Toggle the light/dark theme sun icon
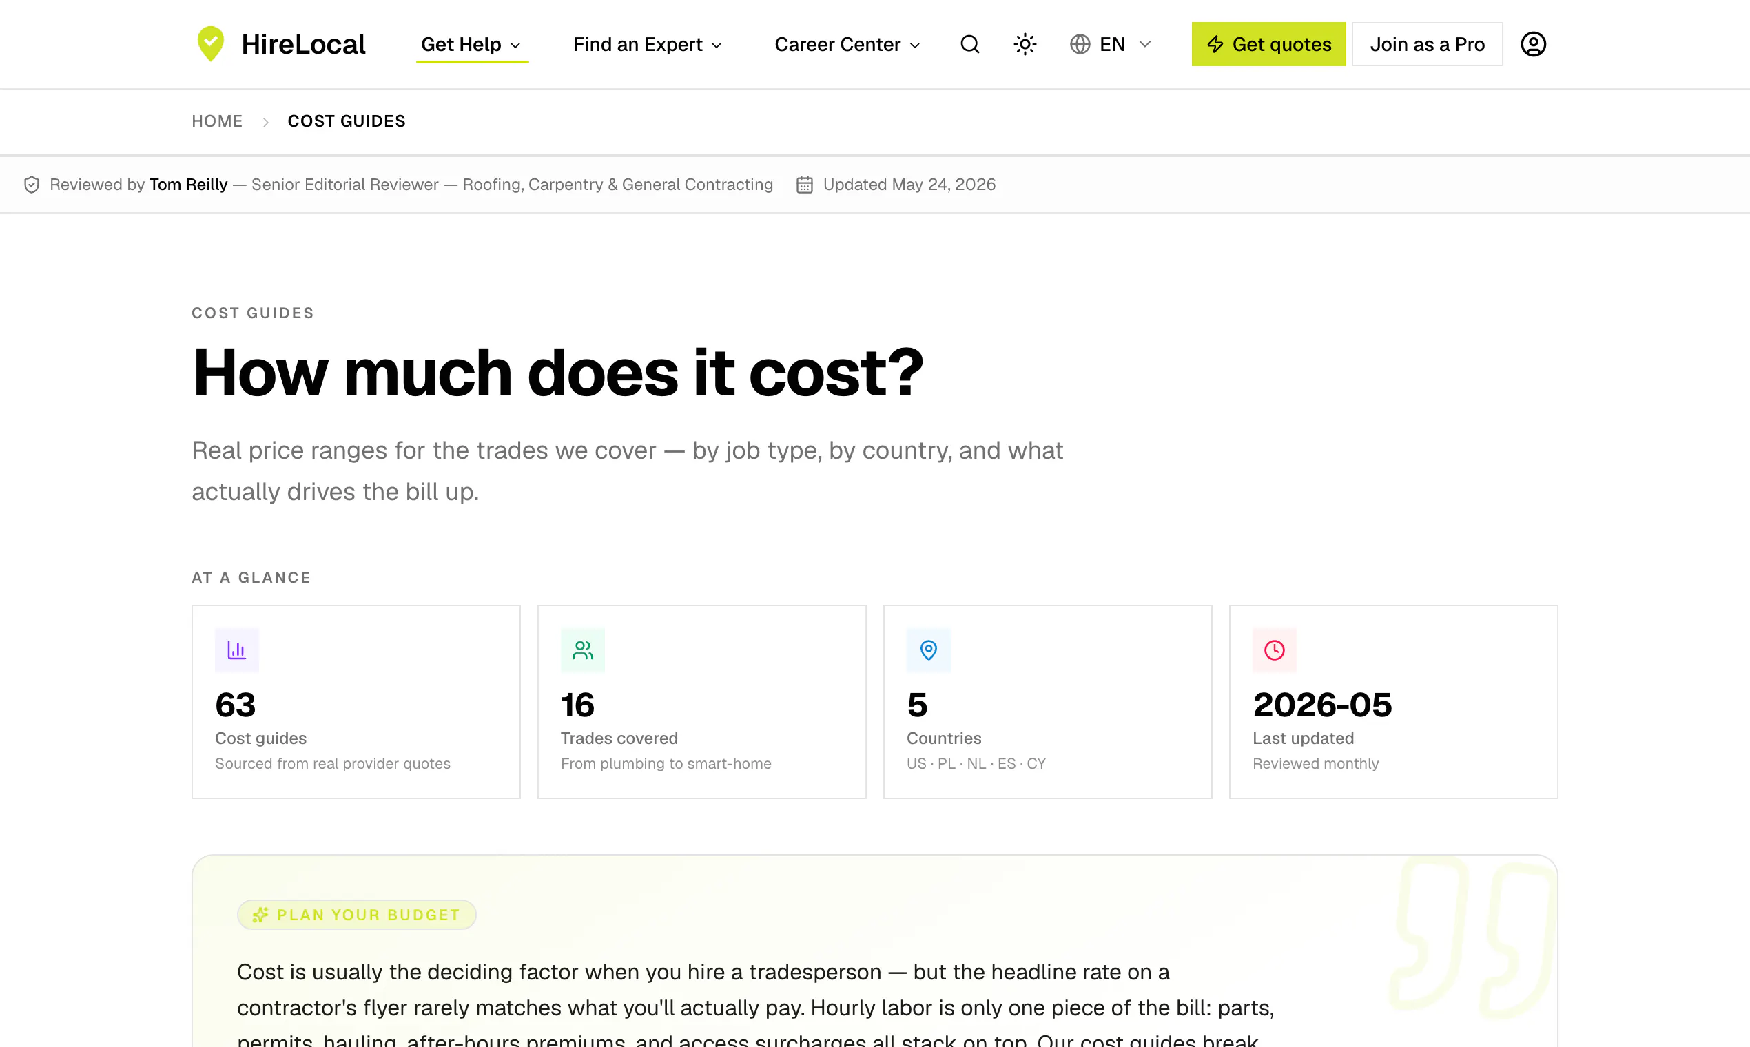The height and width of the screenshot is (1047, 1750). click(x=1025, y=45)
